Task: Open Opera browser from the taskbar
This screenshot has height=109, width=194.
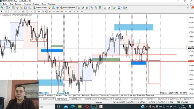Action: [87, 106]
